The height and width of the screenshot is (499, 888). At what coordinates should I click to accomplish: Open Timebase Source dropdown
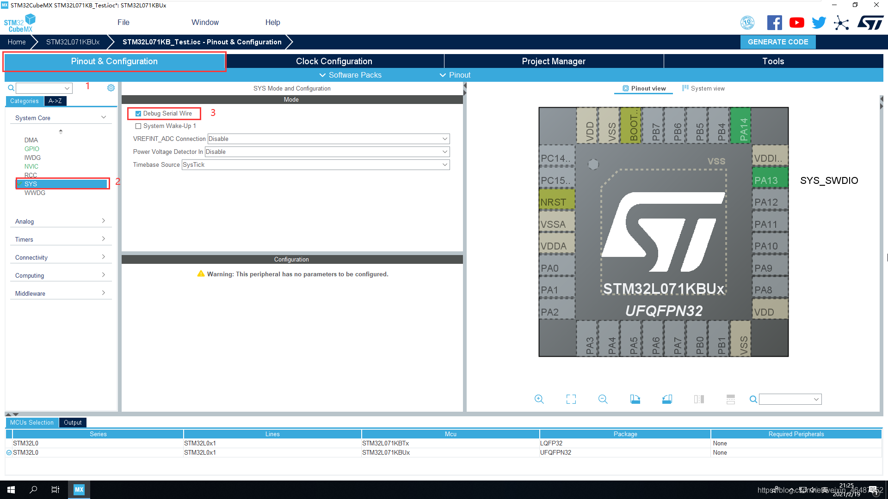[x=315, y=165]
